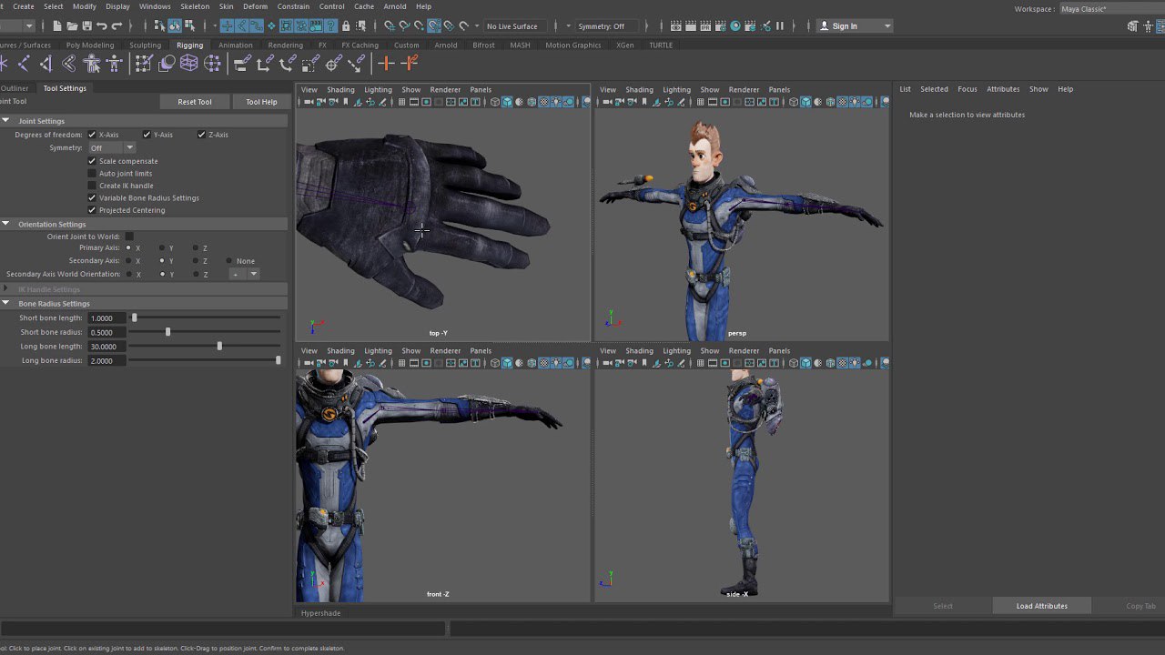The image size is (1165, 655).
Task: Switch to the Outliner tab
Action: click(x=15, y=88)
